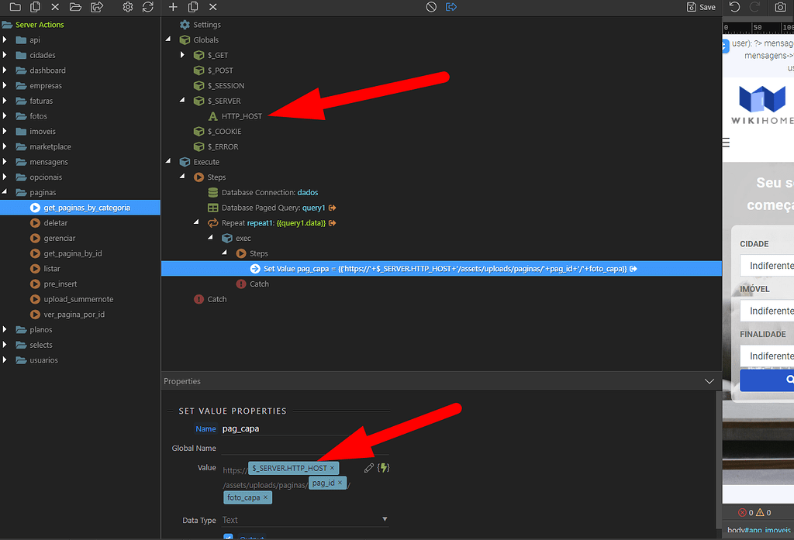Open in browser with the blue arrow icon
The image size is (794, 540).
[452, 7]
